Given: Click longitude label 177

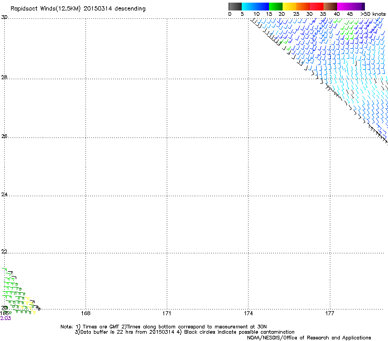Looking at the screenshot, I should coord(330,314).
